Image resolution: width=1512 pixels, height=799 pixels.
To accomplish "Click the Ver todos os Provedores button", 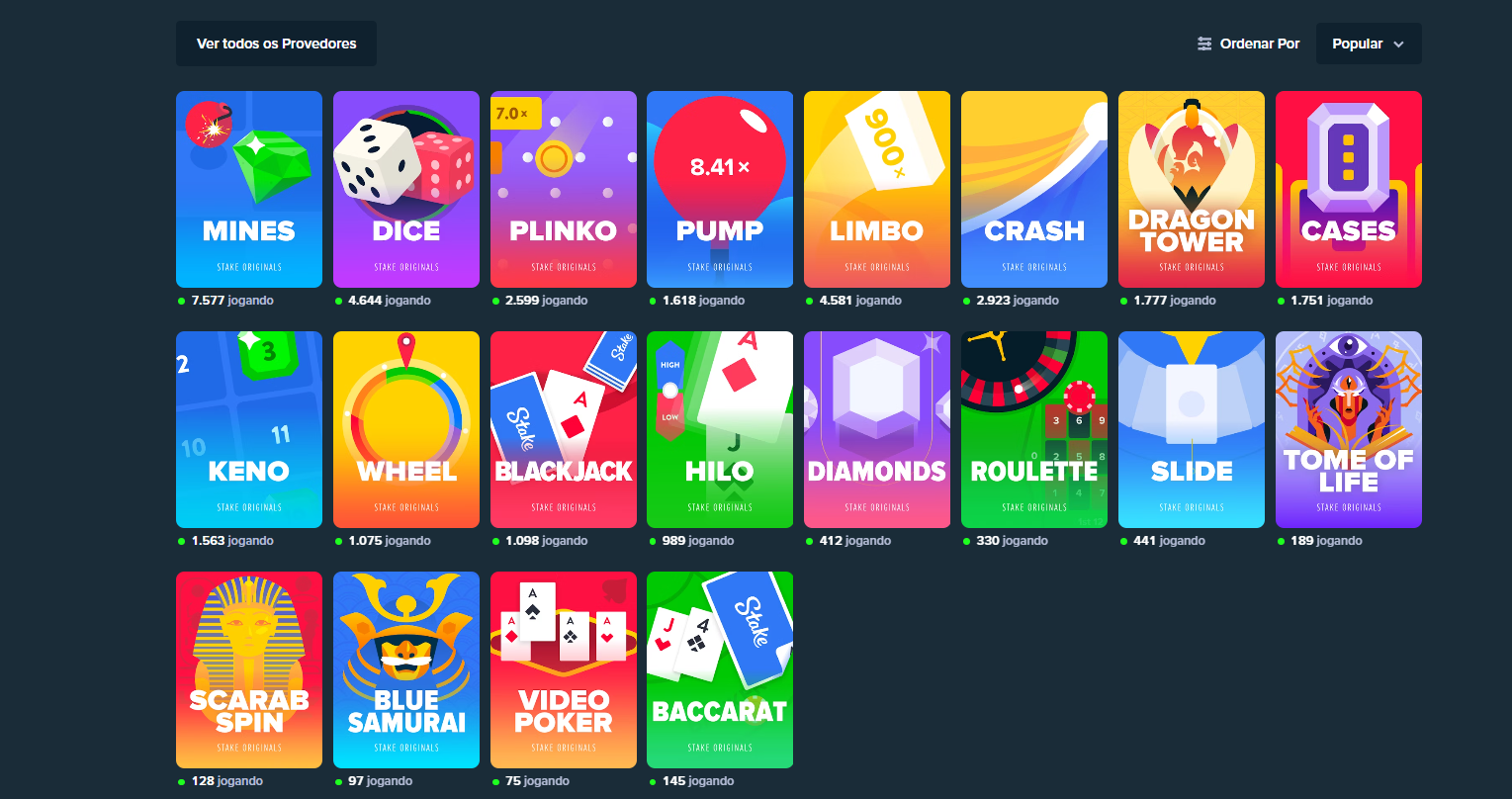I will coord(276,44).
